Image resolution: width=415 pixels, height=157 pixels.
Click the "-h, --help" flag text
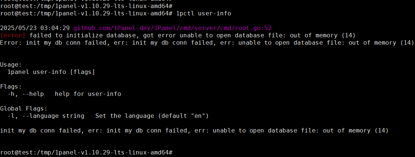[26, 94]
